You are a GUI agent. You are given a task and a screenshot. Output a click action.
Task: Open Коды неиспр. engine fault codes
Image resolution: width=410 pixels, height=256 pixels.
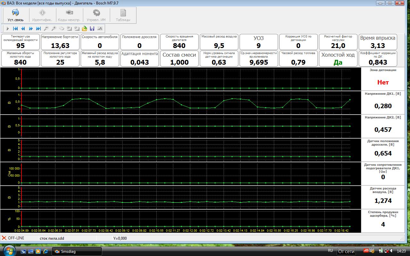coord(69,15)
